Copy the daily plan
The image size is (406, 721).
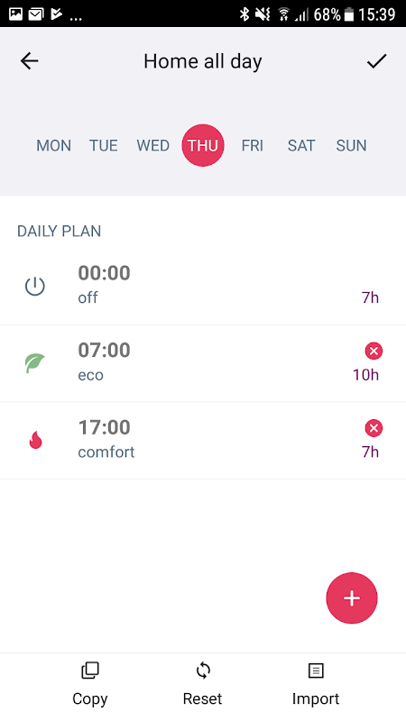pos(90,684)
